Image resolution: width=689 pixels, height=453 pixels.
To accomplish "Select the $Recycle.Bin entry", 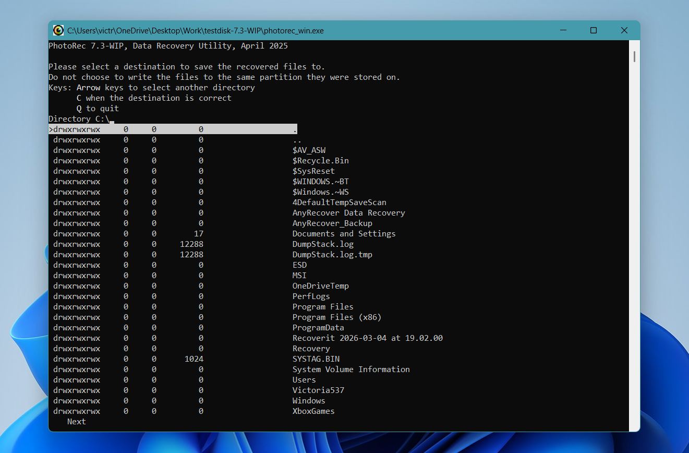I will point(324,160).
